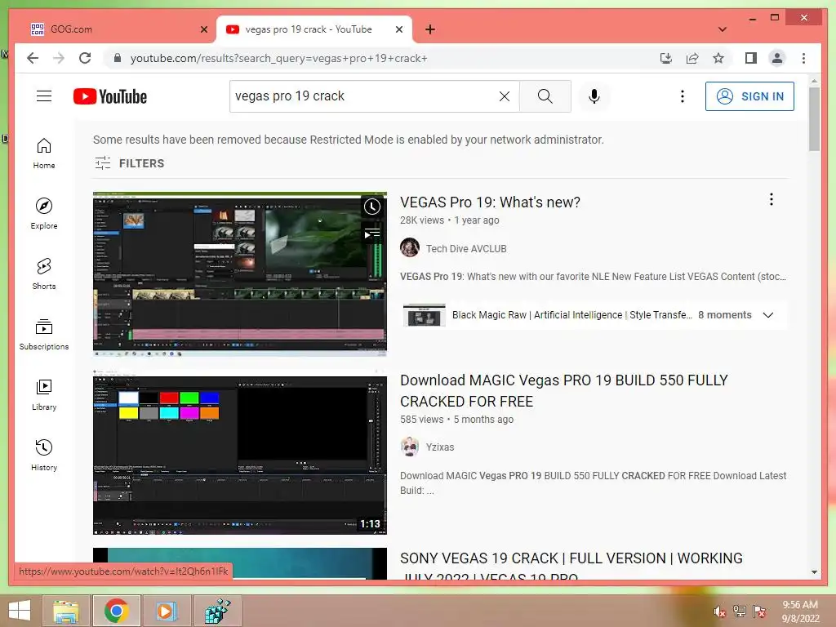
Task: Close the YouTube tab
Action: coord(398,30)
